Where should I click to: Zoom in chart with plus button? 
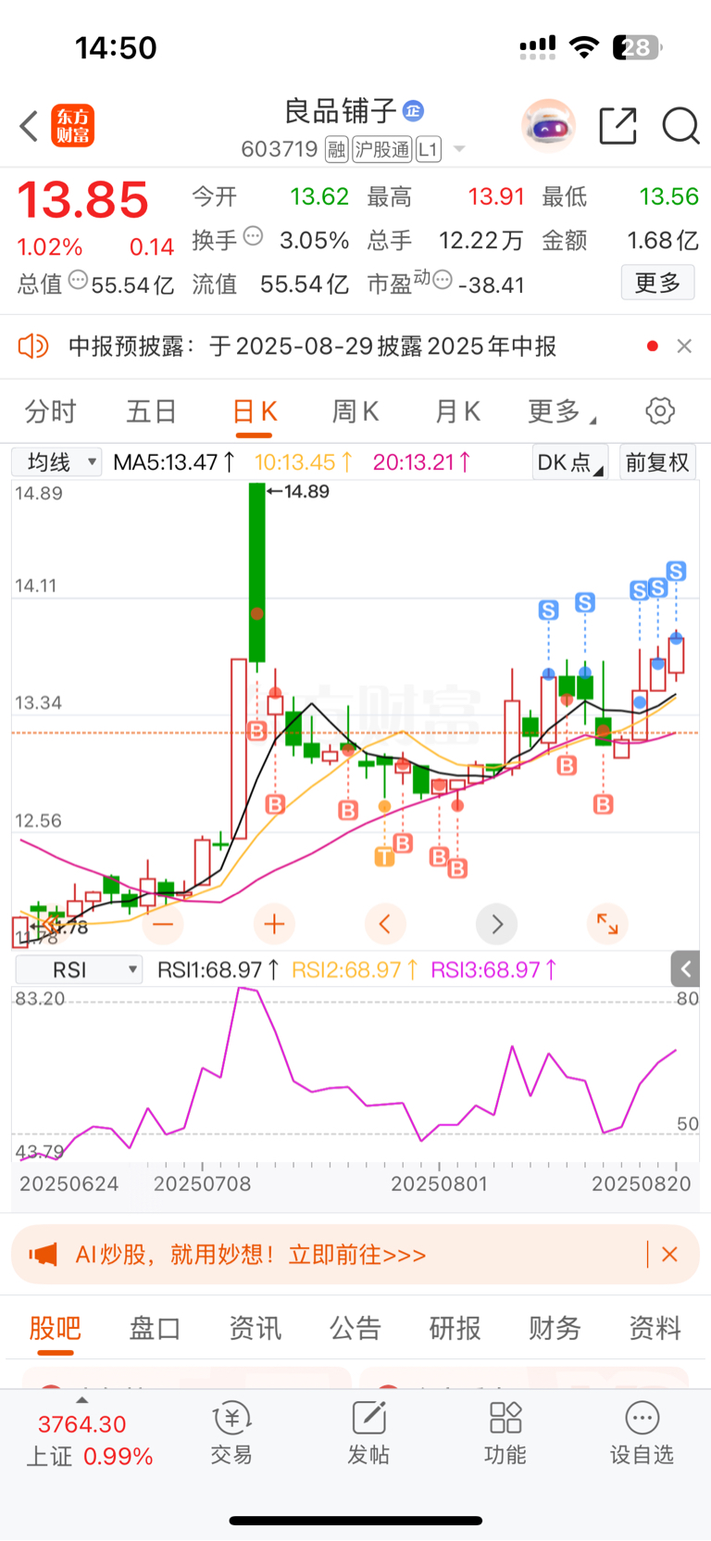[274, 924]
